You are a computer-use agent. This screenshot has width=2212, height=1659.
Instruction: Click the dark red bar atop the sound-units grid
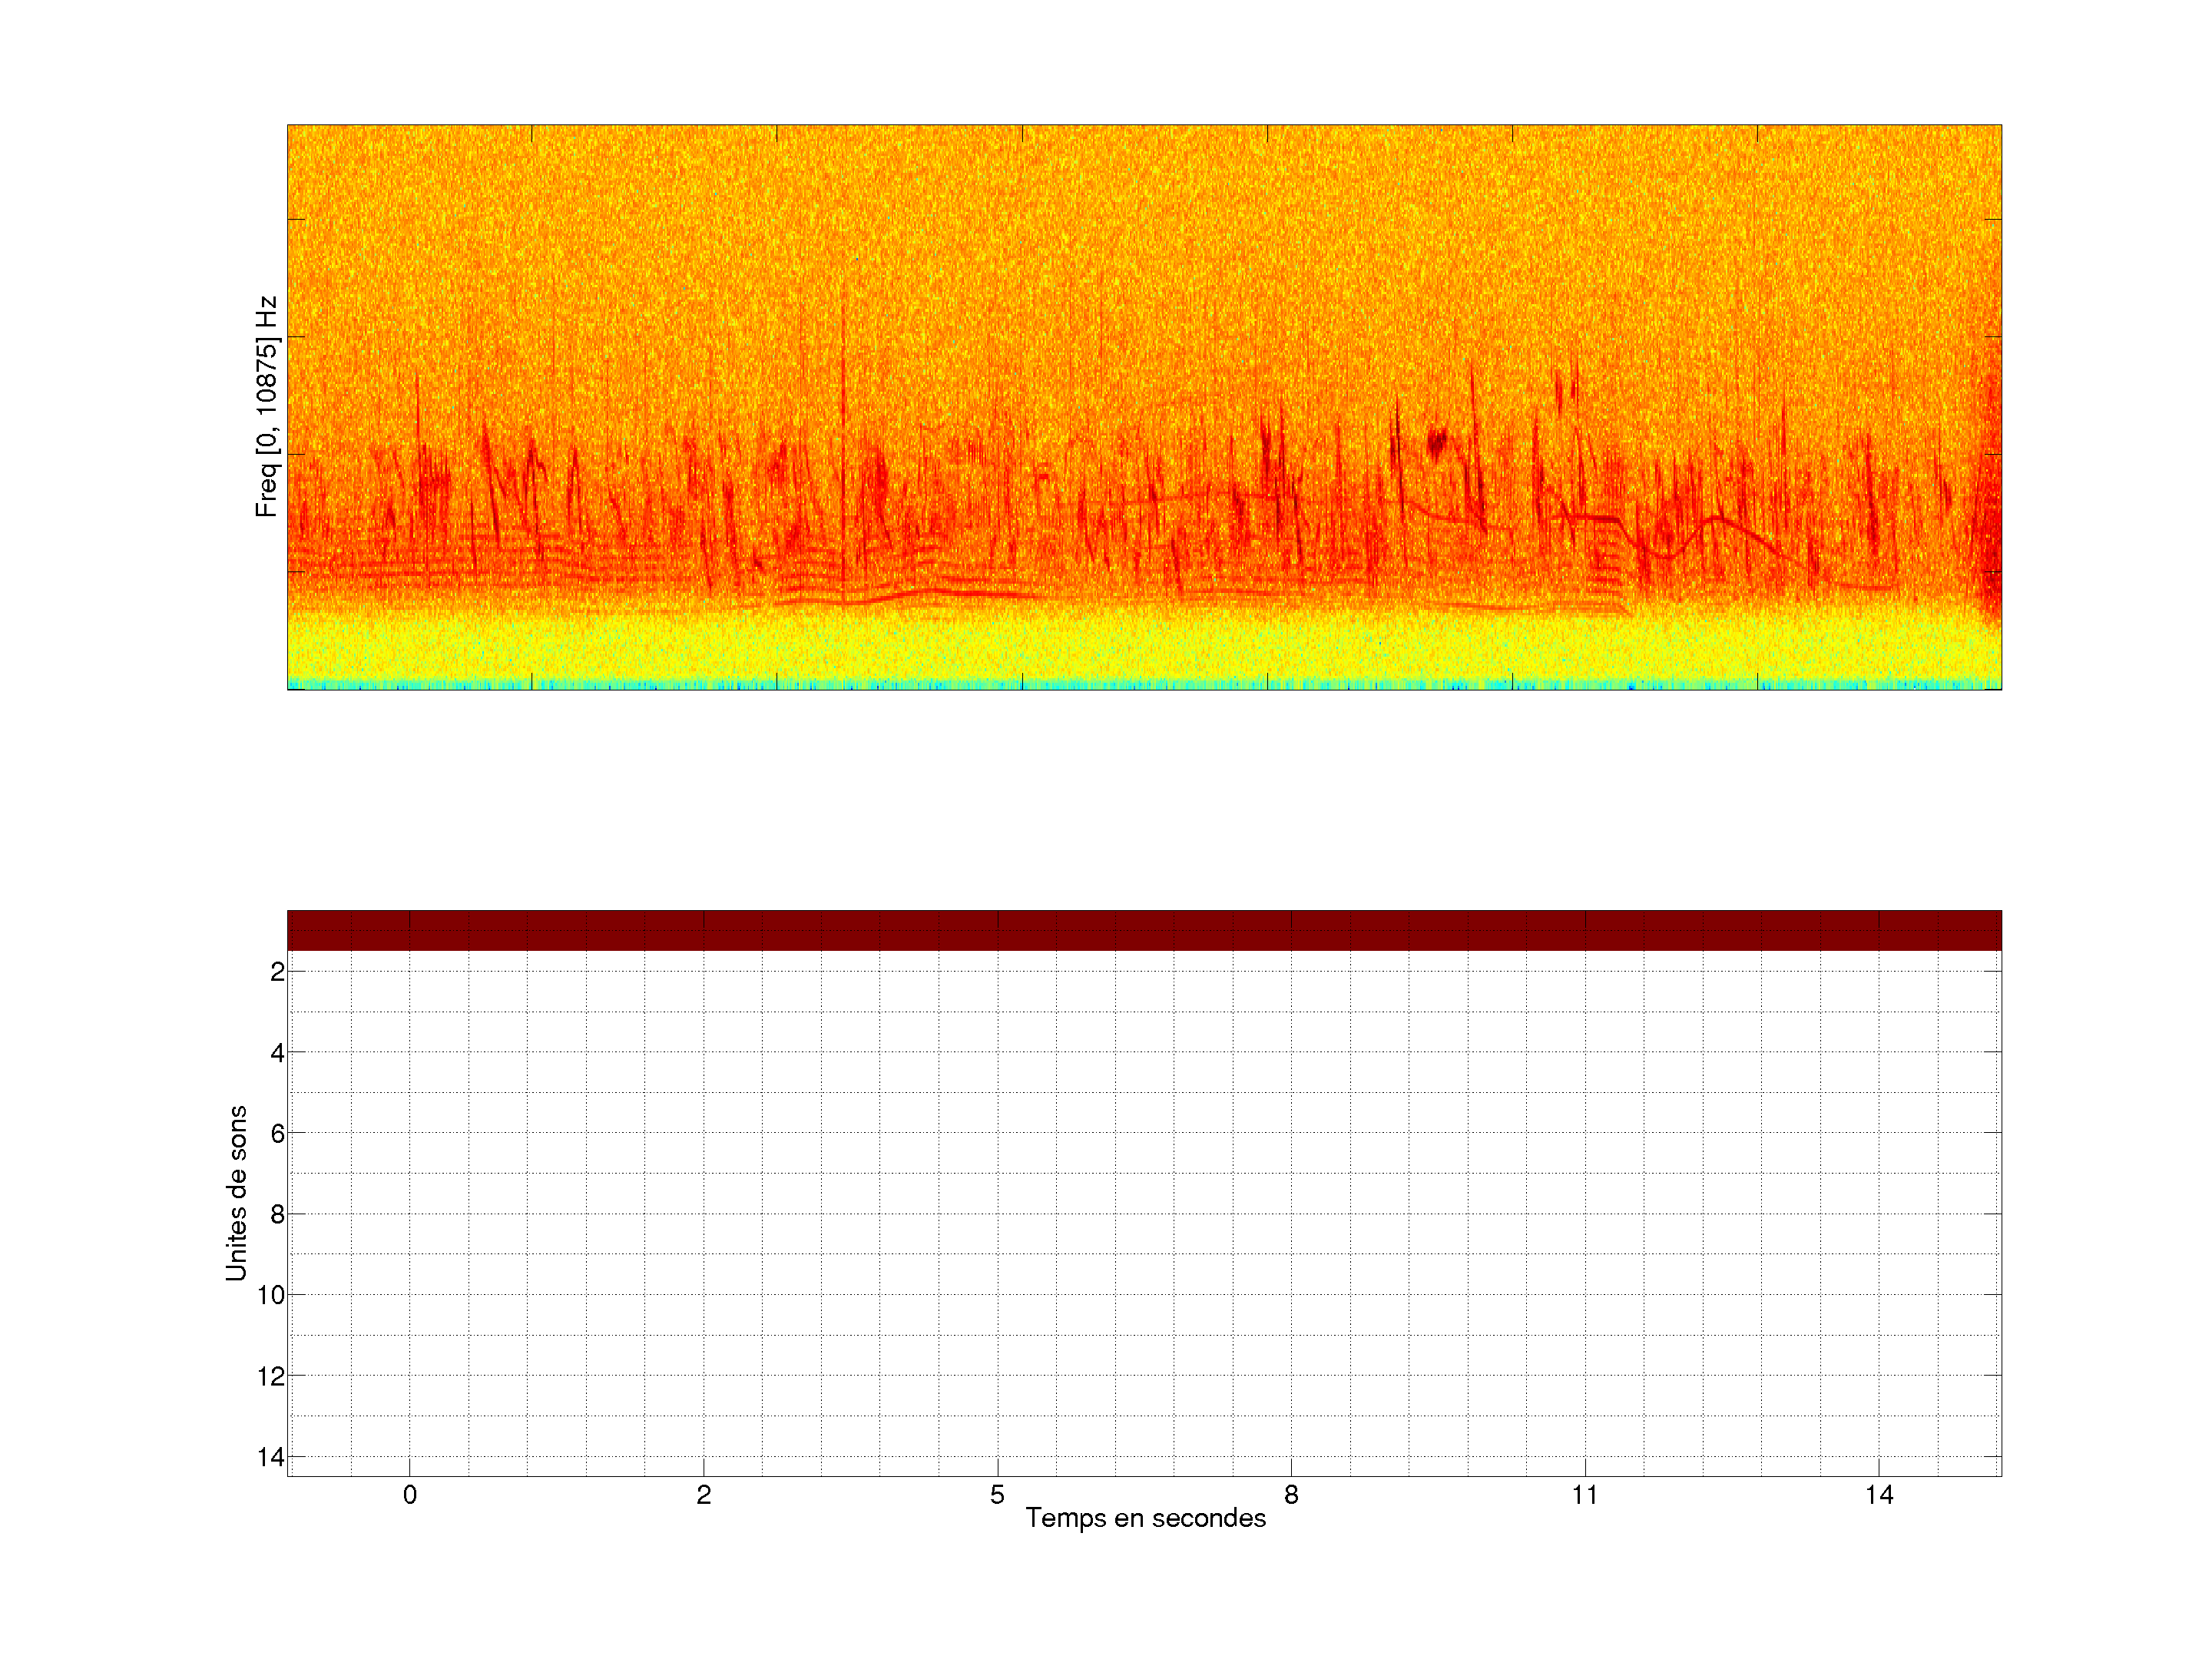tap(1144, 930)
